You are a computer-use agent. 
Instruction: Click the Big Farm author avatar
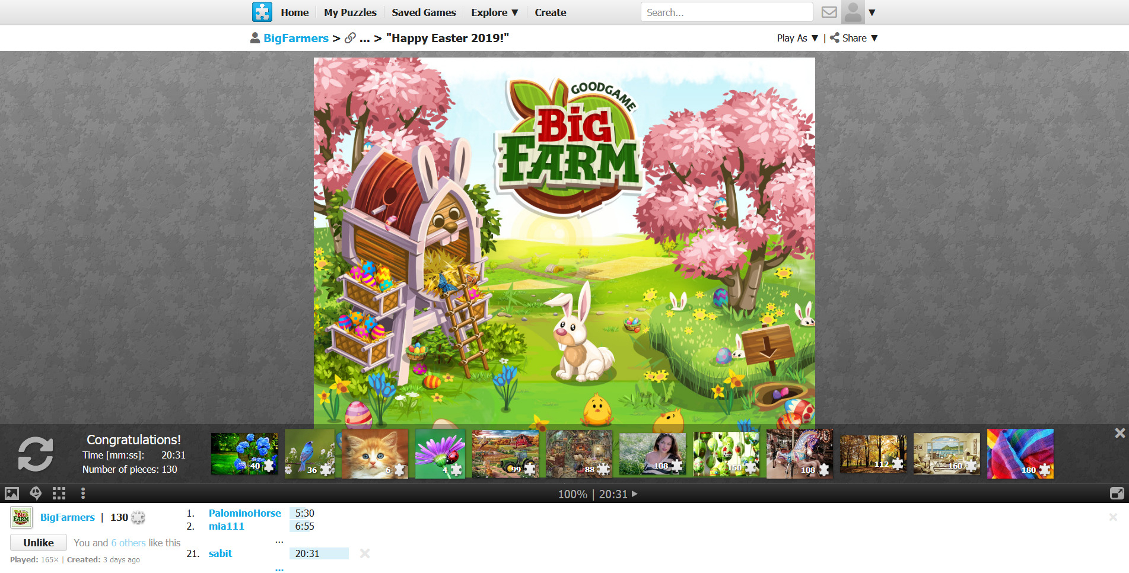click(x=21, y=518)
